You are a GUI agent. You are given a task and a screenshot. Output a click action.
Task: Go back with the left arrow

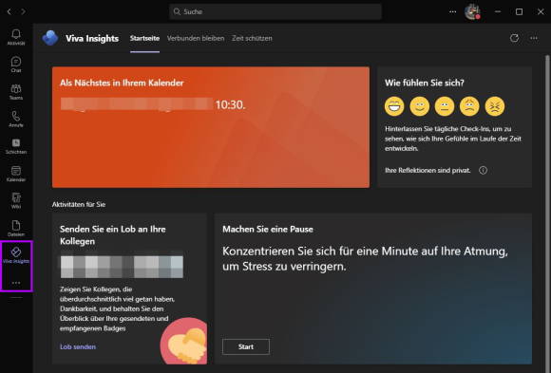click(9, 11)
